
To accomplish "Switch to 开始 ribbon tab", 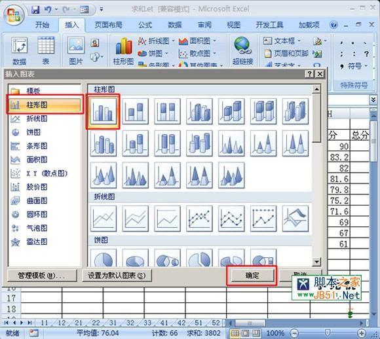I will (42, 25).
